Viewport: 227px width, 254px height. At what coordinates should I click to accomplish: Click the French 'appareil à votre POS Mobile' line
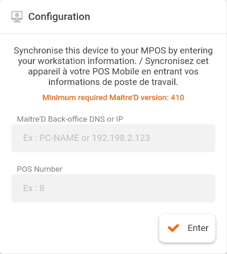click(113, 72)
